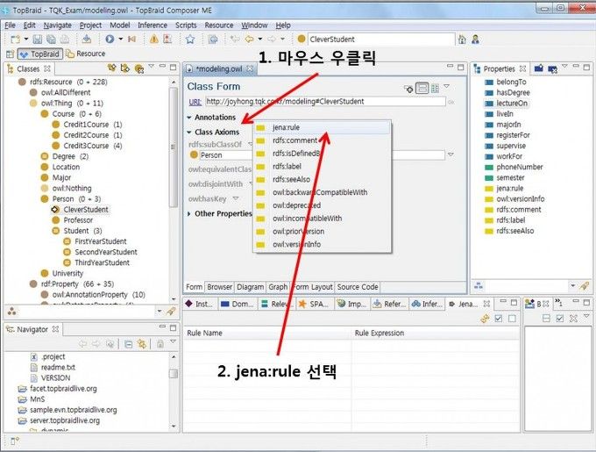Image resolution: width=596 pixels, height=452 pixels.
Task: Collapse the Annotations section
Action: click(189, 118)
